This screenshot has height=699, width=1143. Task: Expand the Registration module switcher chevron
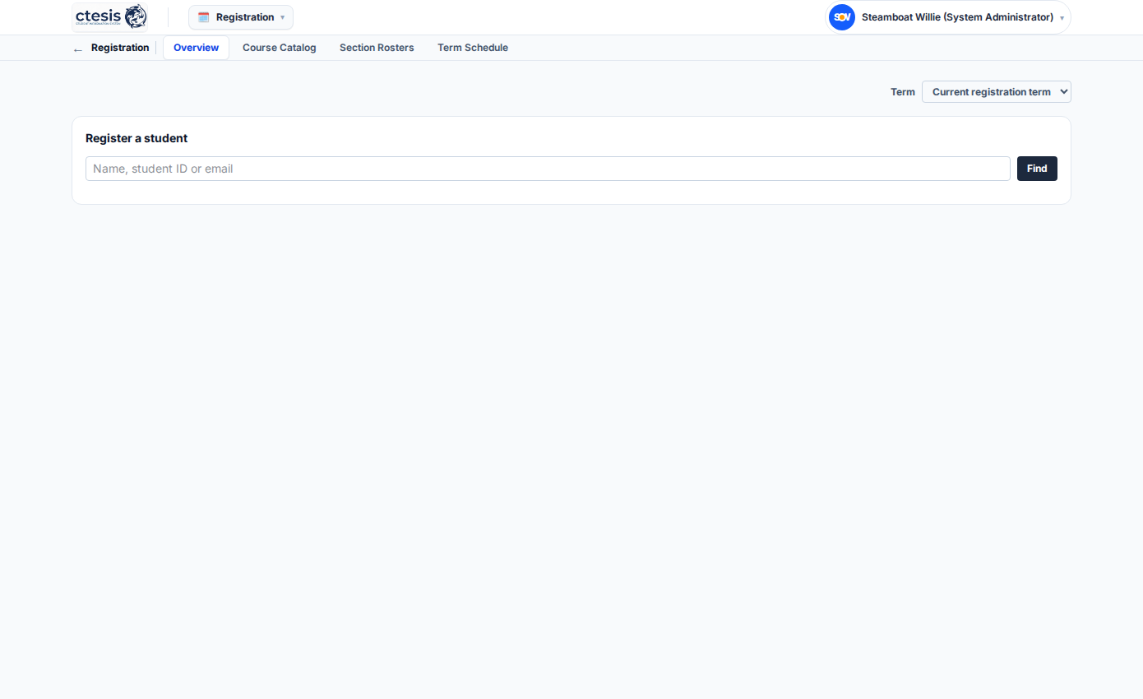point(283,17)
